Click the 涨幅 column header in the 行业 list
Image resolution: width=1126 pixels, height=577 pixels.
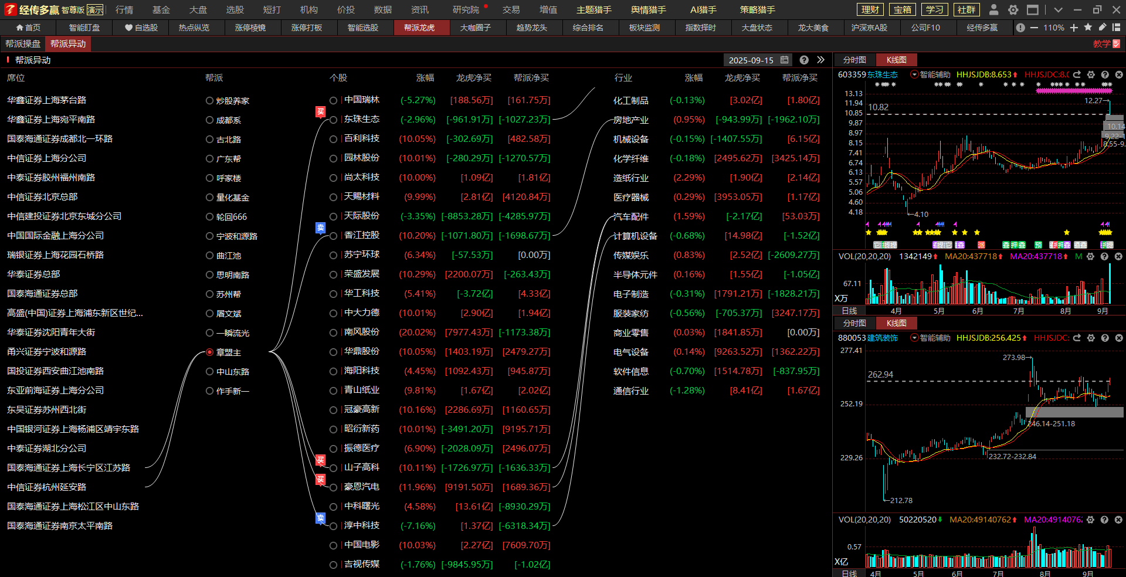[x=694, y=78]
